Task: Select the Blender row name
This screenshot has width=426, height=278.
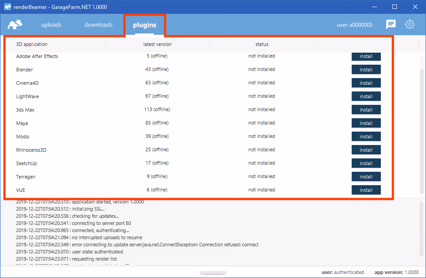Action: tap(25, 70)
